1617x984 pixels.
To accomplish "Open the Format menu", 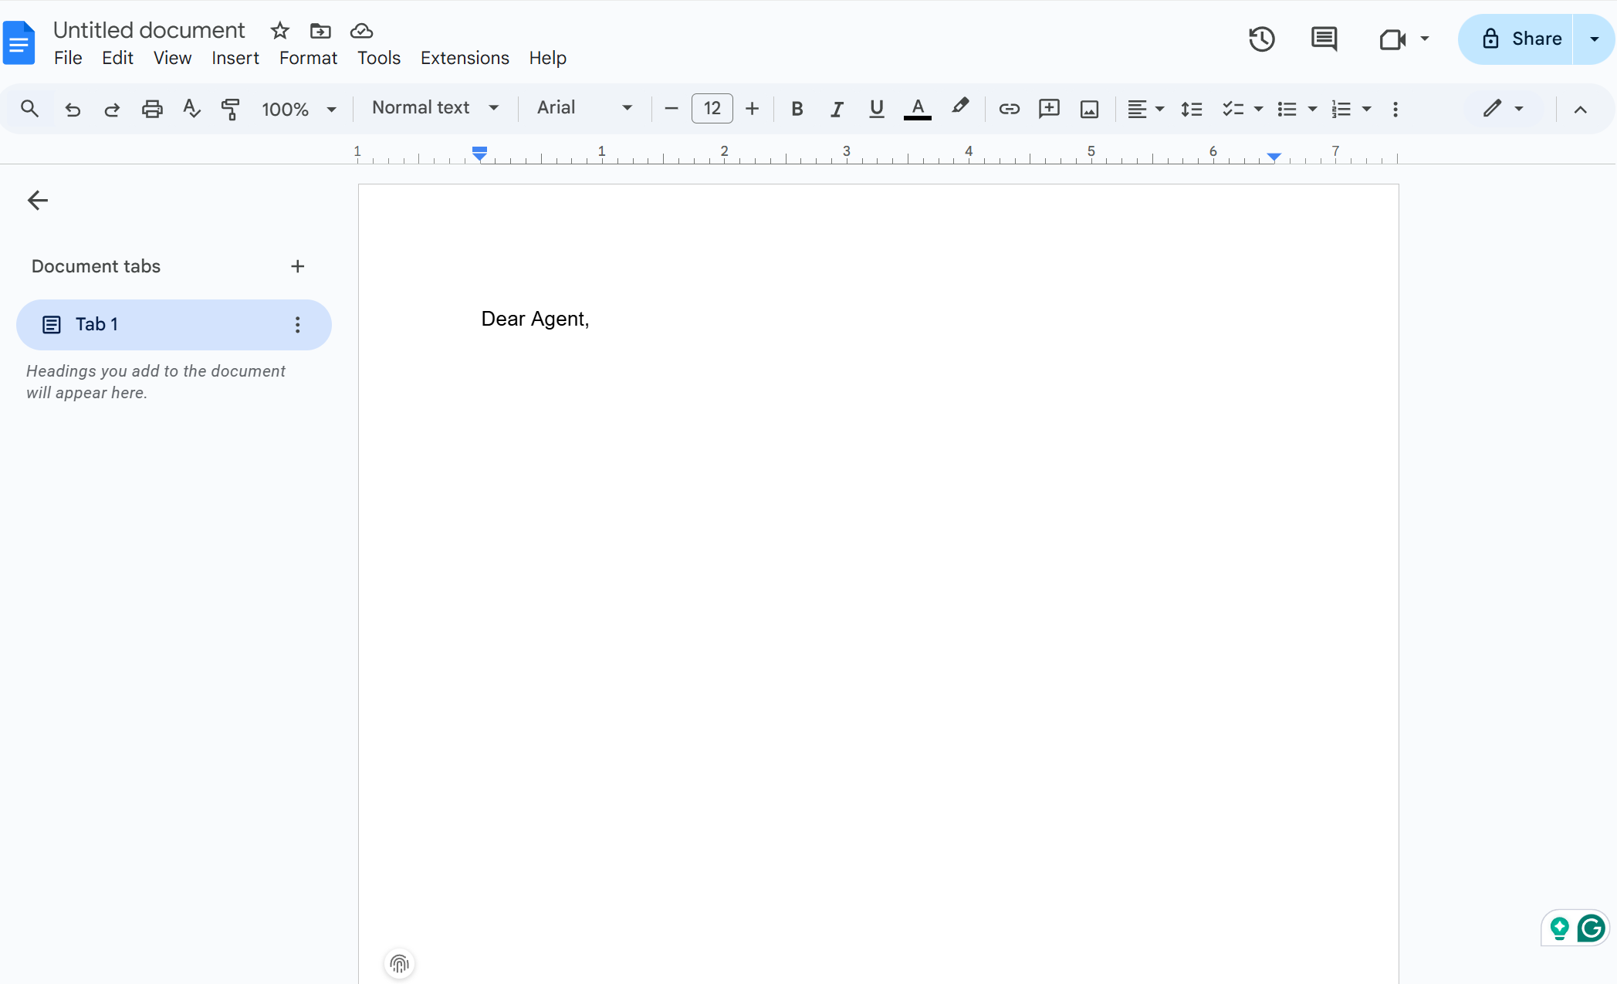I will pos(307,58).
